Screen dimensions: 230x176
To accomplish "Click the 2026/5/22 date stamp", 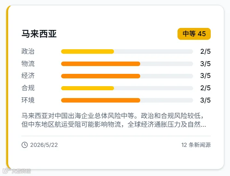I will pos(44,145).
